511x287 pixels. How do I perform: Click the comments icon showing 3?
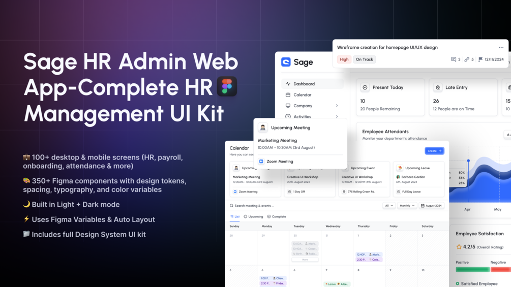454,59
